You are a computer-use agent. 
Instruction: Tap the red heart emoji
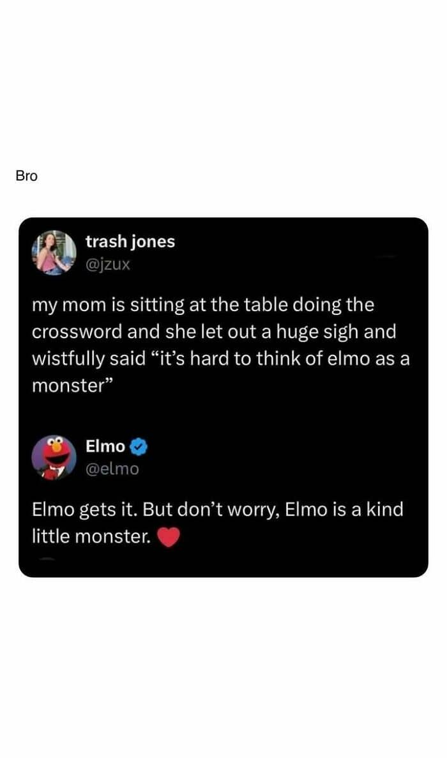pos(168,538)
